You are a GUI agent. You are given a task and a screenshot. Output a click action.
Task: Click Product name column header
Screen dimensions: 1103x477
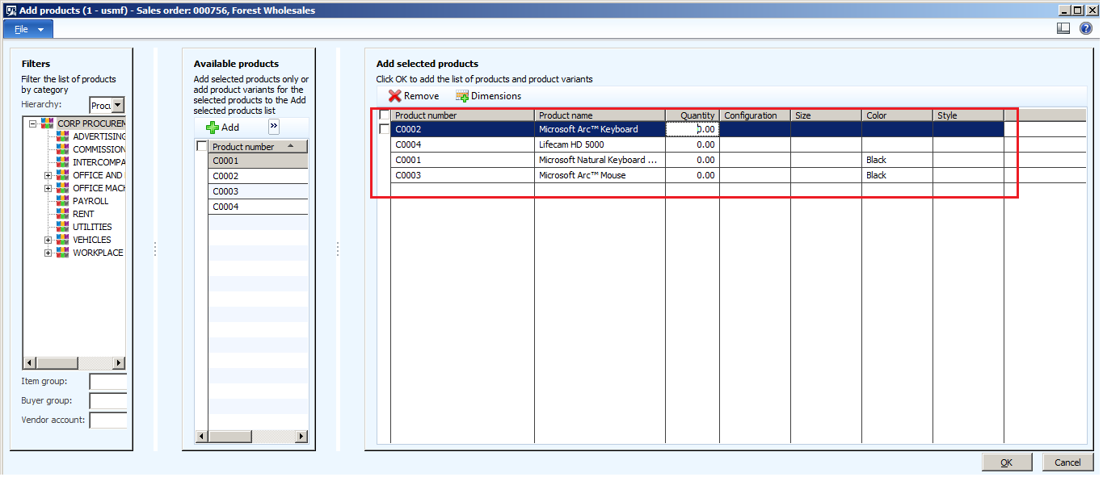(600, 115)
